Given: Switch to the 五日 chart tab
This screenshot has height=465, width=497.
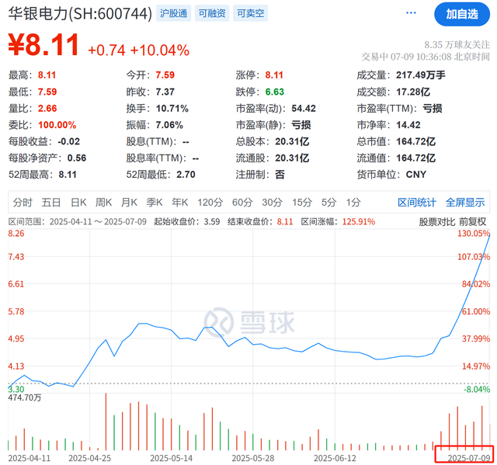Looking at the screenshot, I should pyautogui.click(x=50, y=202).
